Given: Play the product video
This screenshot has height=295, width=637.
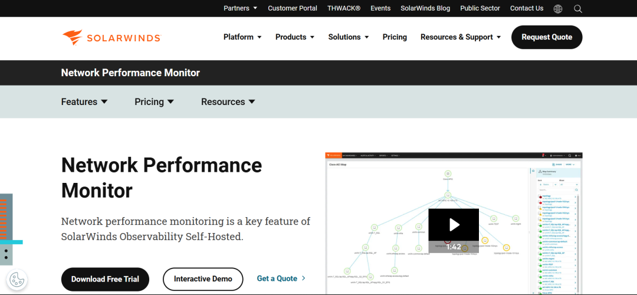Looking at the screenshot, I should coord(454,224).
